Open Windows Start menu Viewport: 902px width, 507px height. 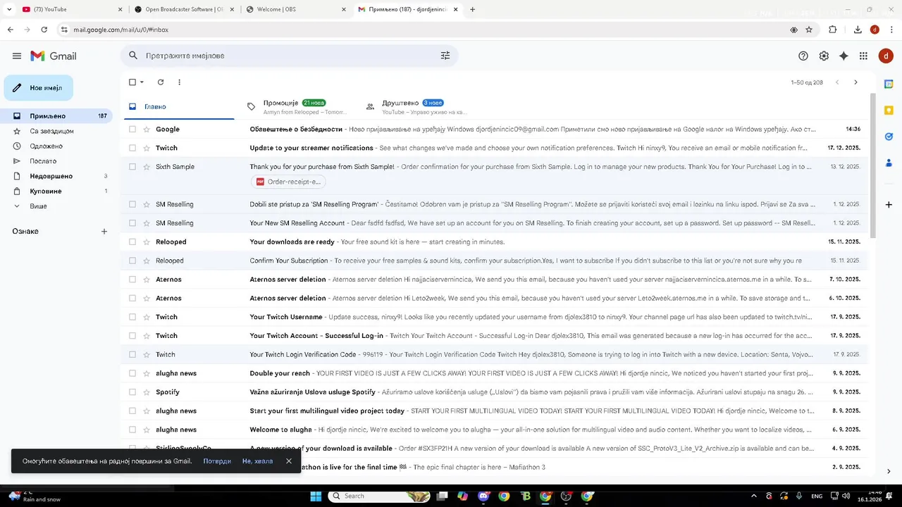click(x=315, y=496)
